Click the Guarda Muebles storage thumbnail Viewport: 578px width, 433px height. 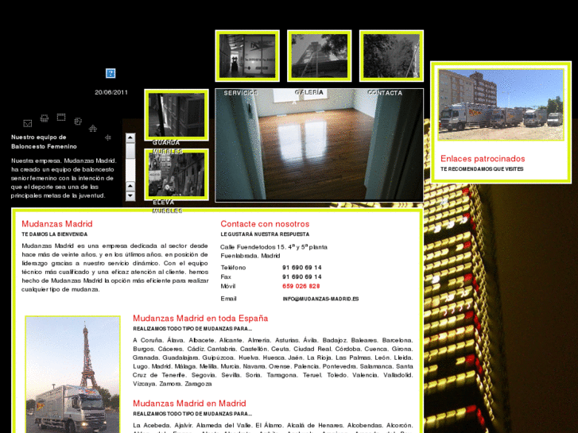point(177,115)
